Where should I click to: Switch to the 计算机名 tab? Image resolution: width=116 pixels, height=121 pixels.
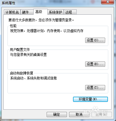[12, 12]
